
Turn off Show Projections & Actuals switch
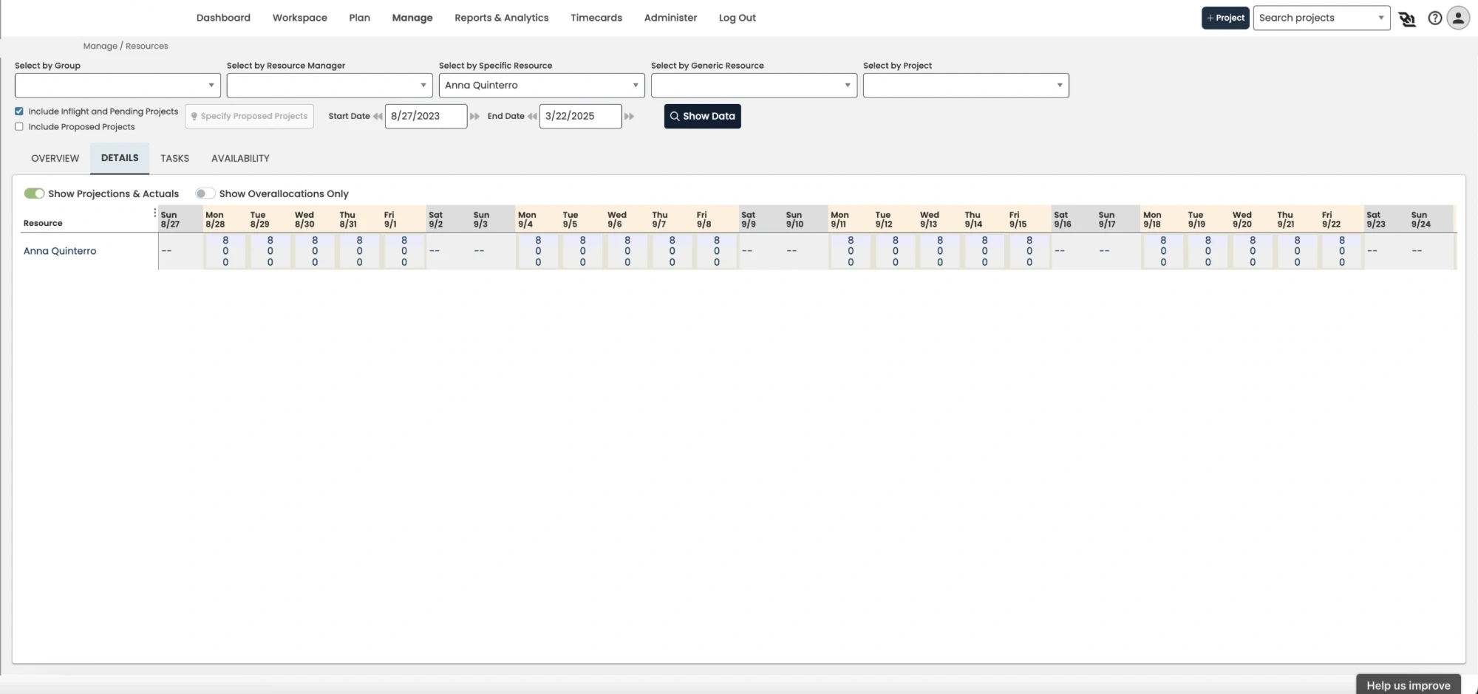click(34, 193)
